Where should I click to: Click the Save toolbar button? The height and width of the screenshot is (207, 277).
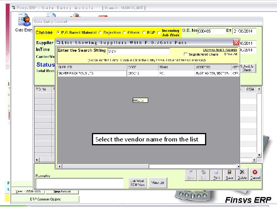[229, 175]
